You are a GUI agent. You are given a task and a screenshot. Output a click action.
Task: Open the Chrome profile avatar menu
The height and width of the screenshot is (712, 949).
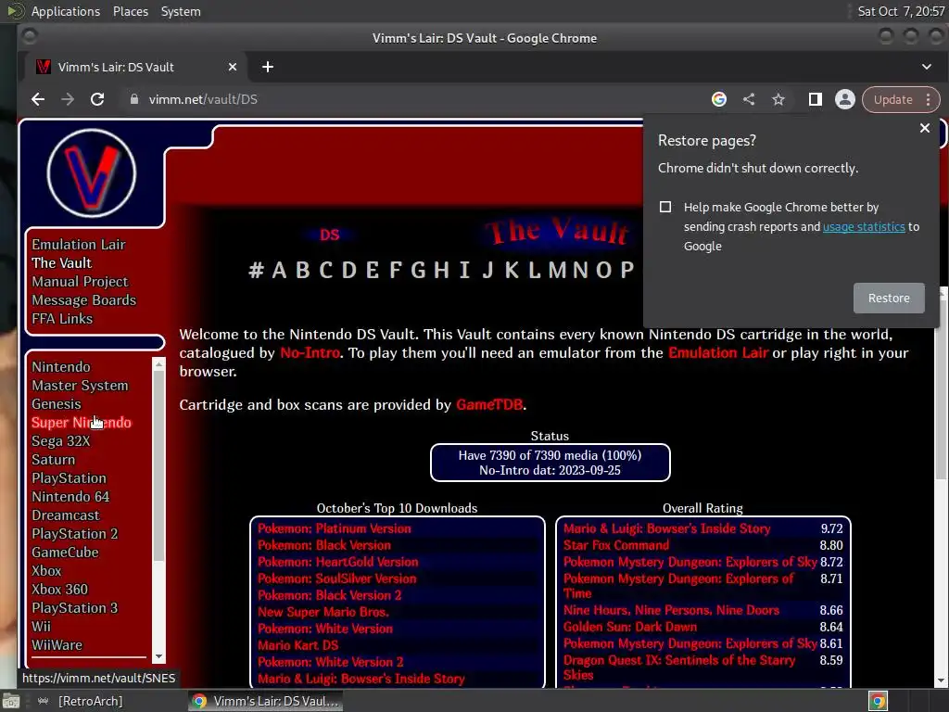(x=845, y=99)
